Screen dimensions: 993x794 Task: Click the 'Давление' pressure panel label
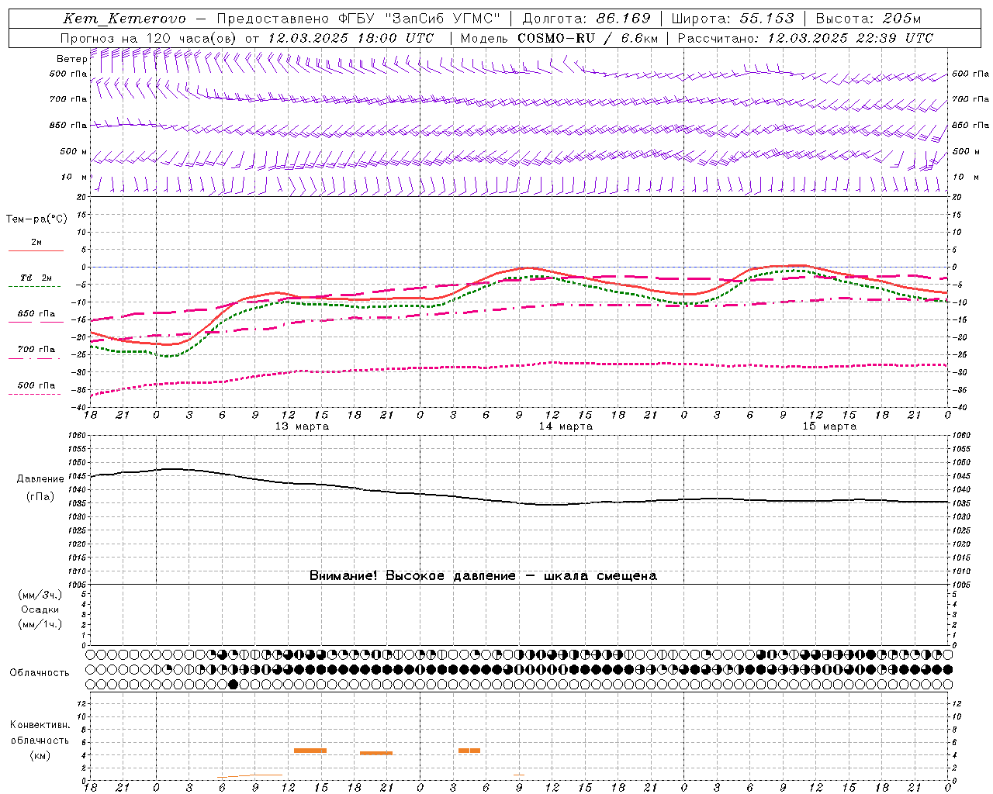coord(40,479)
